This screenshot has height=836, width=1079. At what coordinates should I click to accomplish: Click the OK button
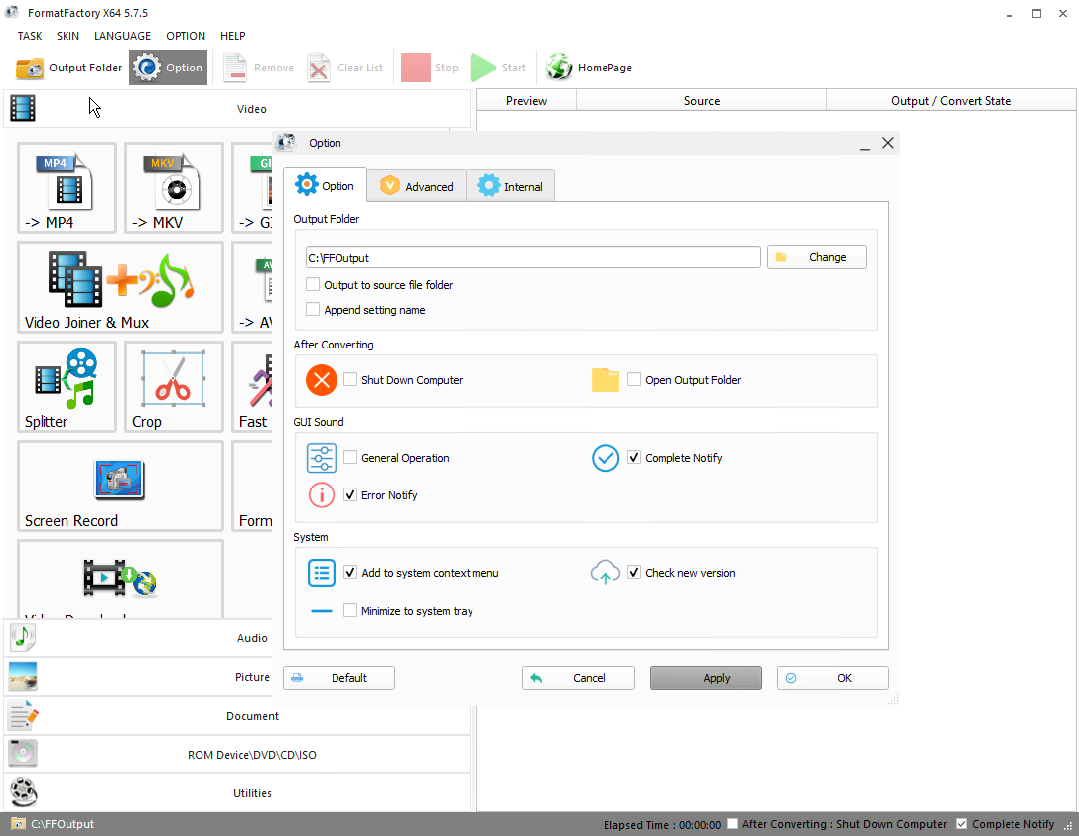click(x=833, y=678)
